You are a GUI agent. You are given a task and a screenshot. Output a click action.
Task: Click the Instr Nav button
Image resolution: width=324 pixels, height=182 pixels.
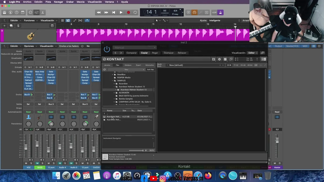(x=151, y=70)
